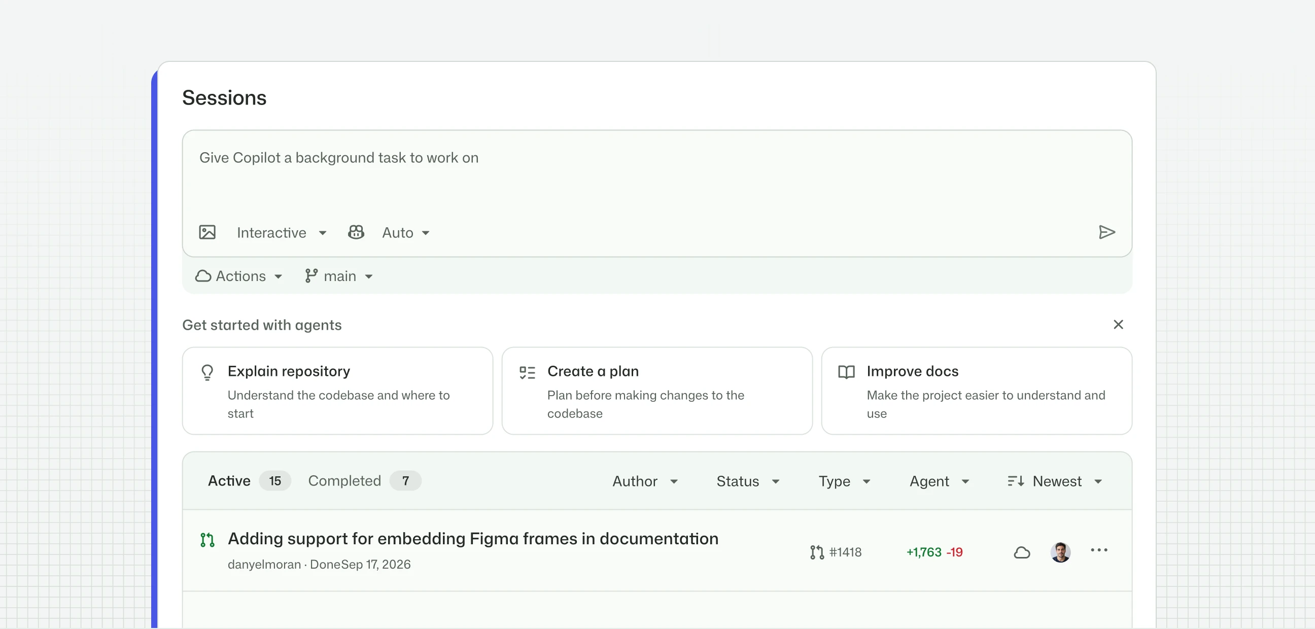Open the Type filter dropdown
Viewport: 1315px width, 629px height.
coord(845,481)
